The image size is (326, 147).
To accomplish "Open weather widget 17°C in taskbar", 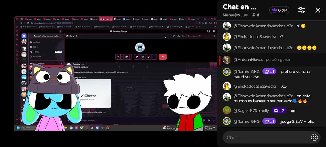I will (168, 128).
